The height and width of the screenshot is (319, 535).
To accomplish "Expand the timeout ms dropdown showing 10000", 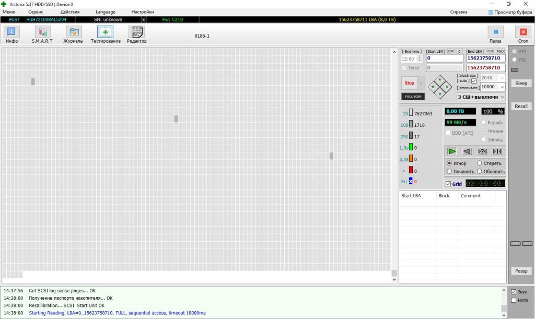I will click(x=502, y=87).
